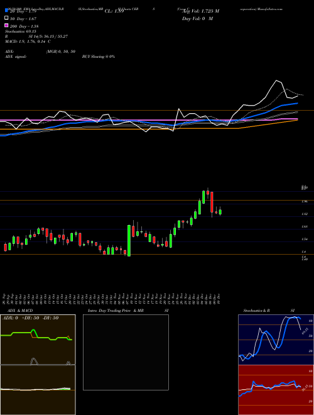The image size is (314, 415).
Task: Open the blue Stochastics chart panel
Action: point(276,340)
